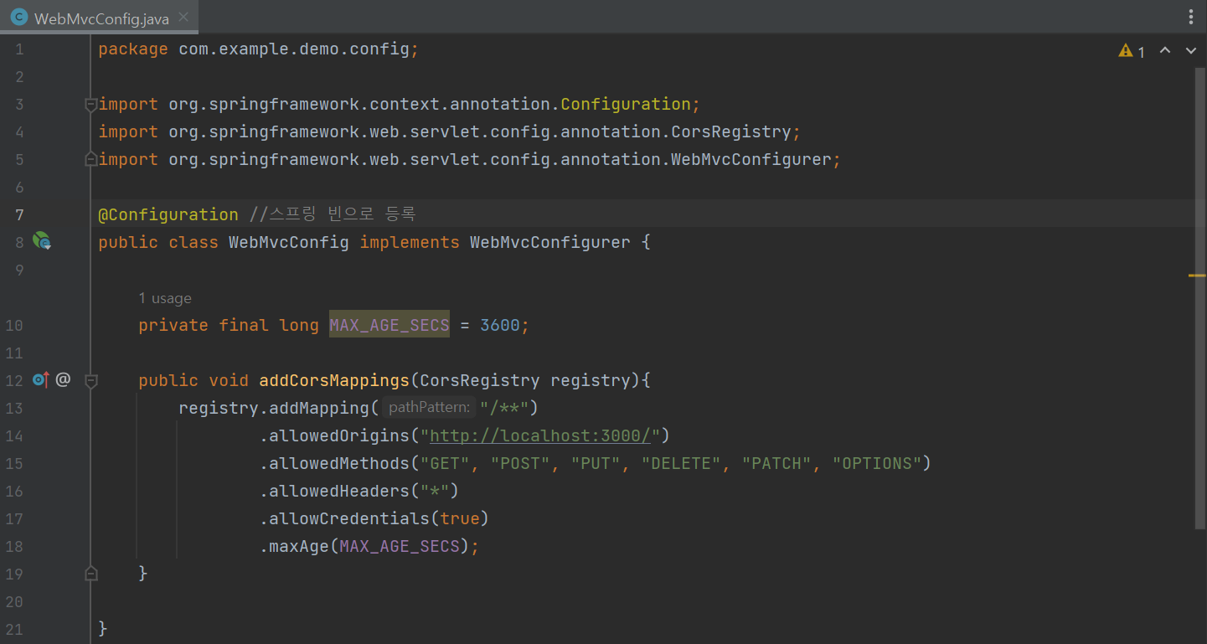Open the editor tab options menu (three dots)

coord(1191,17)
